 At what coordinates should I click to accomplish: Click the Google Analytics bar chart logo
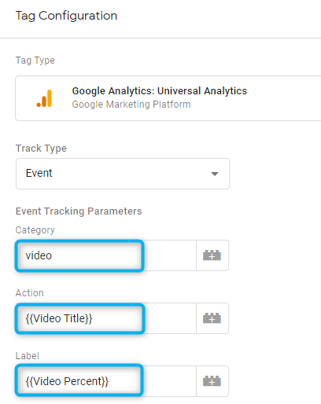point(44,98)
